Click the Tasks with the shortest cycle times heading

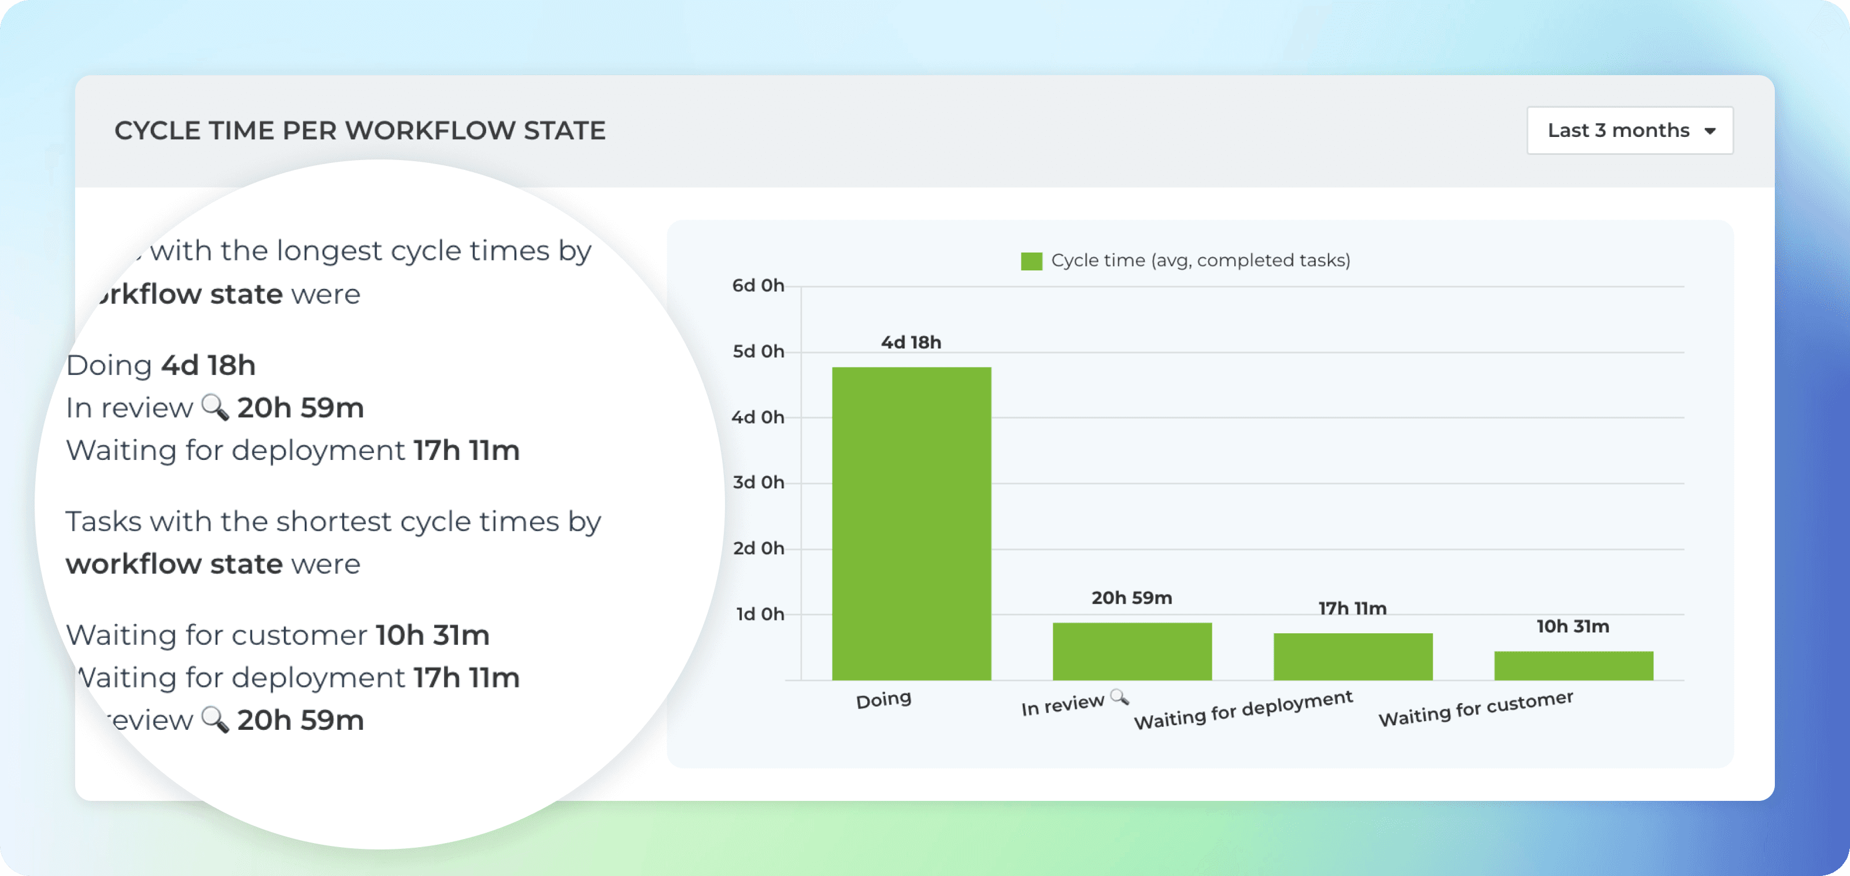(333, 542)
